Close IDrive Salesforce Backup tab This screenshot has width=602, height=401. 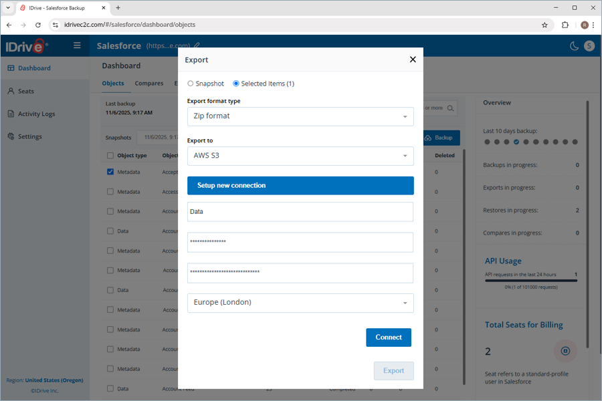tap(104, 7)
